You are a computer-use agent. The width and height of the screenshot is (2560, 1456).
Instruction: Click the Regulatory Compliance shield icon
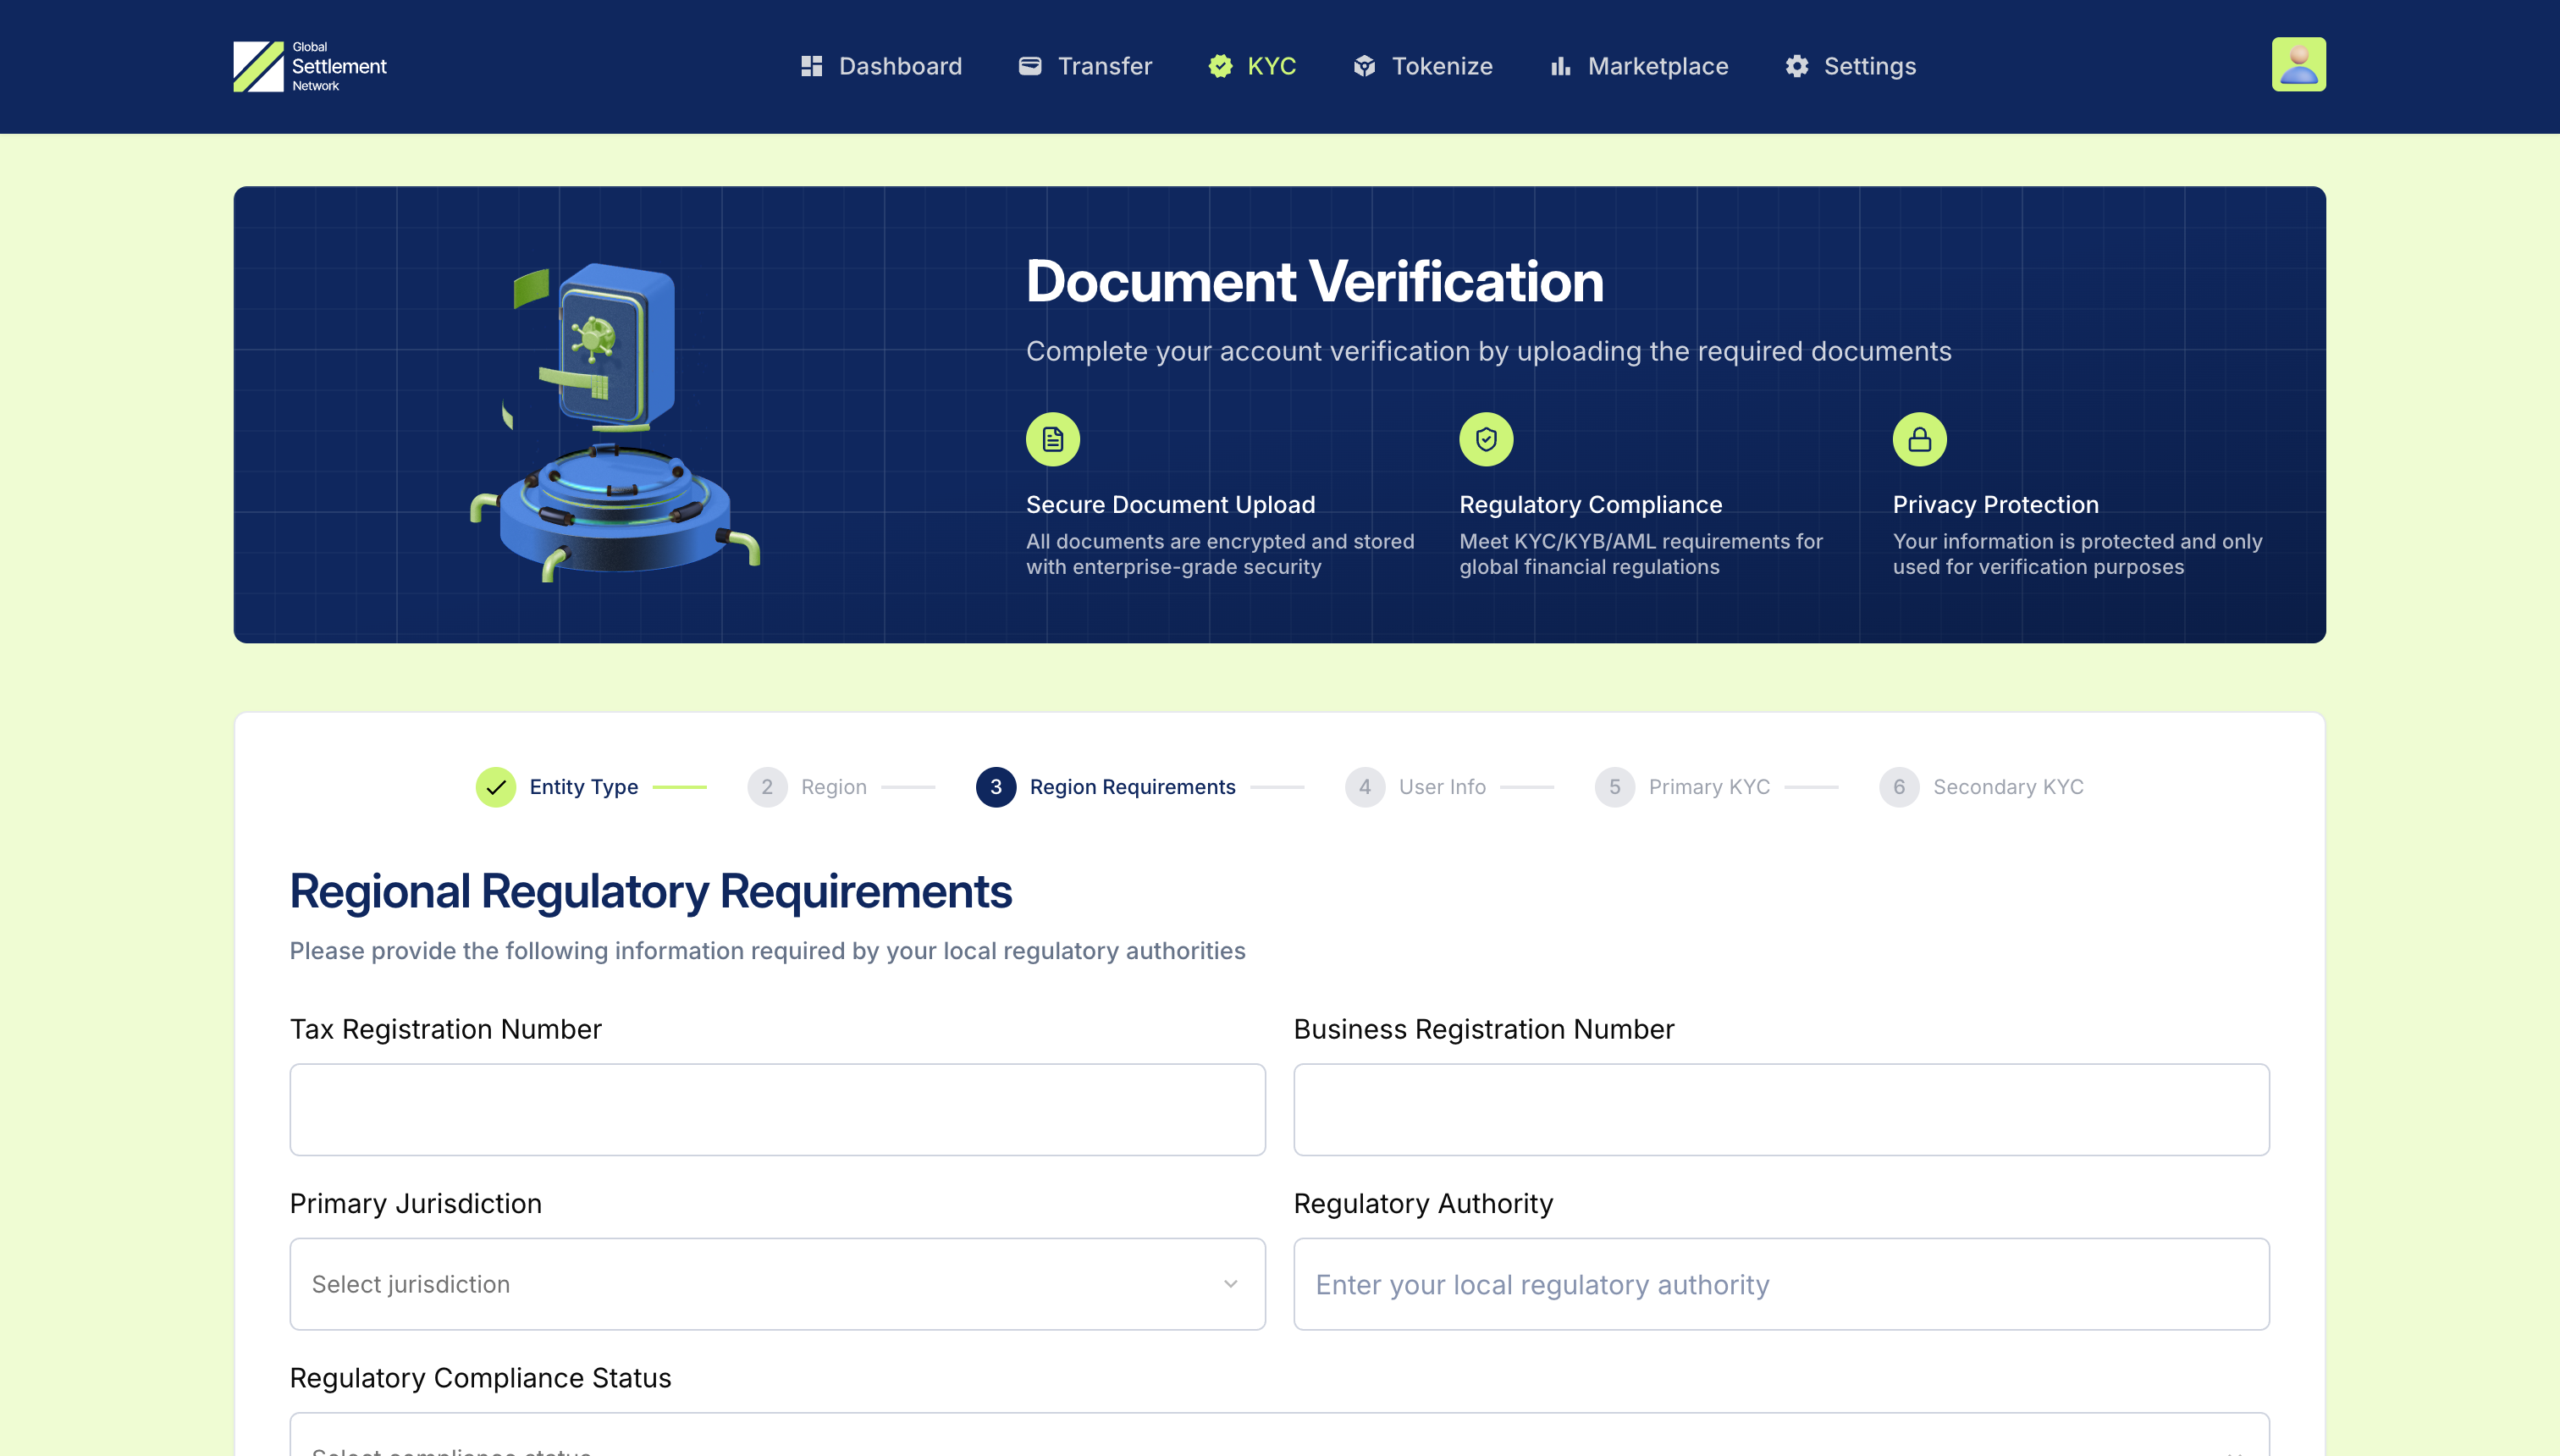[x=1487, y=438]
